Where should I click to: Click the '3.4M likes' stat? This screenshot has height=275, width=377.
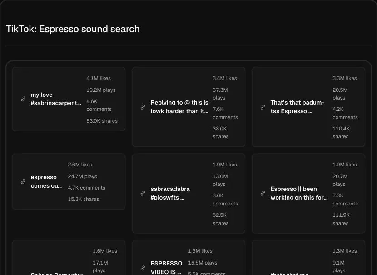tap(225, 78)
